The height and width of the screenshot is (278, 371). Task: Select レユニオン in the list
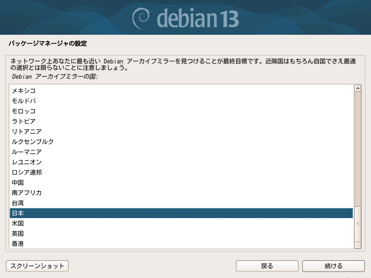click(x=181, y=162)
